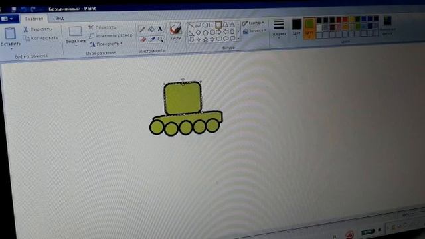The image size is (425, 239).
Task: Pick the Down arrow shape
Action: (192, 40)
